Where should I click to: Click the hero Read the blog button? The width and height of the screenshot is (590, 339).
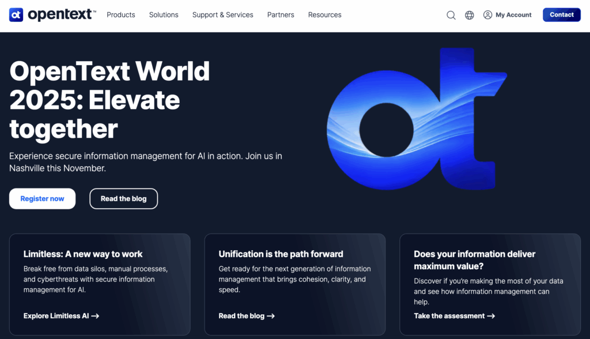tap(123, 198)
